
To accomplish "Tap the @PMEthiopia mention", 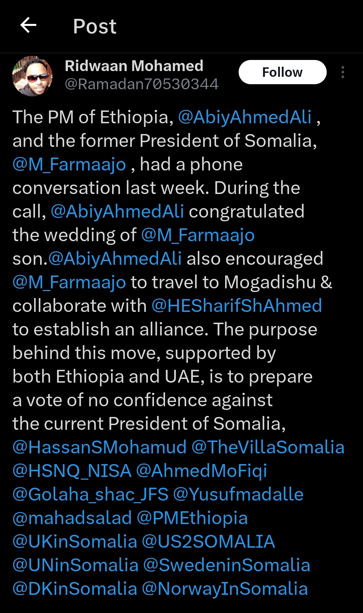I will [x=192, y=518].
